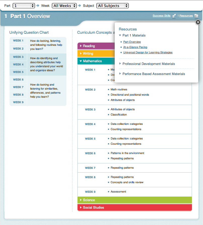Click 'Math routines' under Week 2
This screenshot has height=225, width=203.
pyautogui.click(x=119, y=89)
